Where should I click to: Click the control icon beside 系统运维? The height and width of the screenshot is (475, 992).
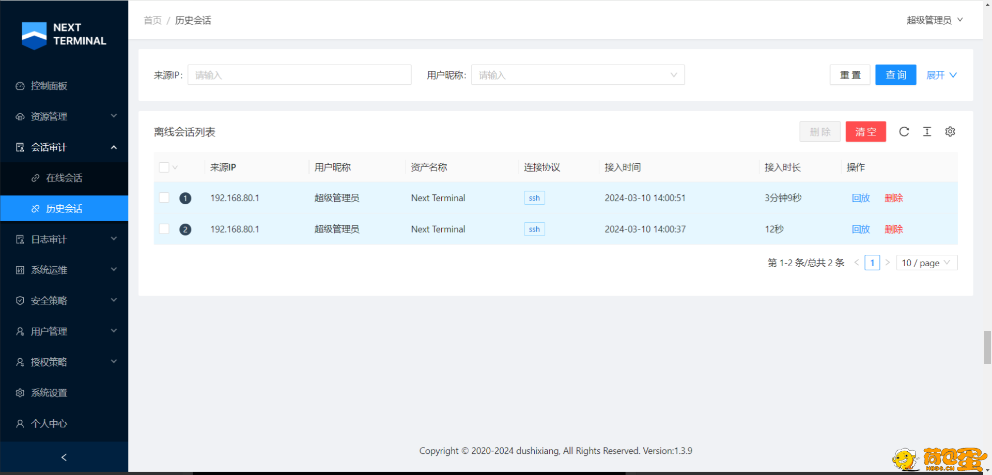[x=20, y=270]
